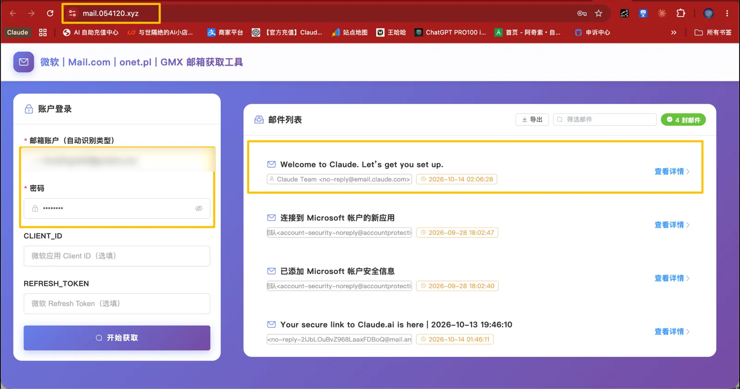Open the Extensions puzzle-piece menu
Viewport: 740px width, 389px height.
(681, 13)
